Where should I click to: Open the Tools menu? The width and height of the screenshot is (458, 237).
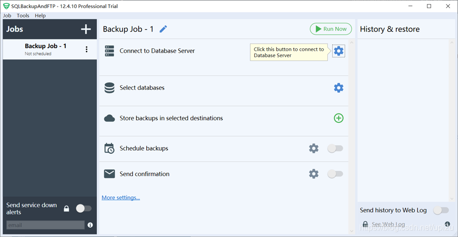coord(23,15)
